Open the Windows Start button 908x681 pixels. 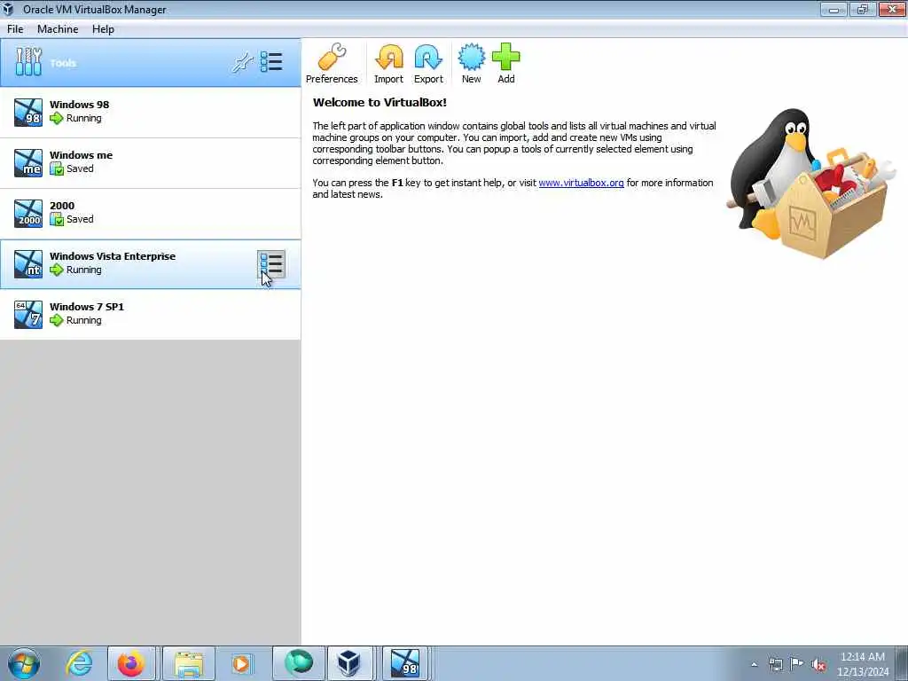tap(24, 663)
